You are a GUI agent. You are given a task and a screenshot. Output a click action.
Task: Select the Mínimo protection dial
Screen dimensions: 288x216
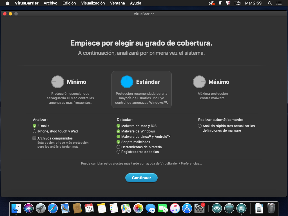pyautogui.click(x=58, y=82)
